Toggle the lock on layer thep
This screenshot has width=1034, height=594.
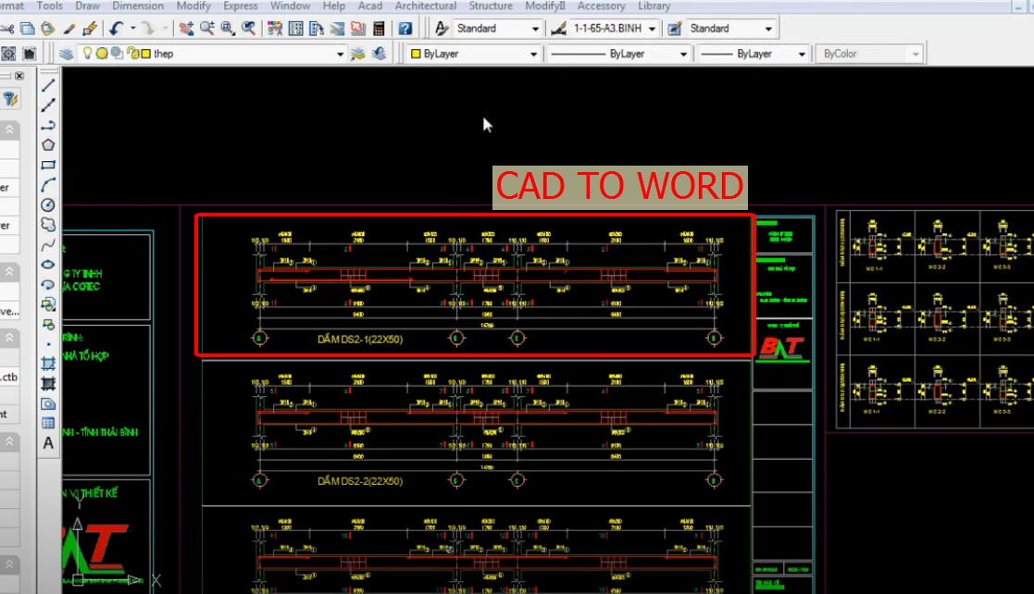click(131, 53)
